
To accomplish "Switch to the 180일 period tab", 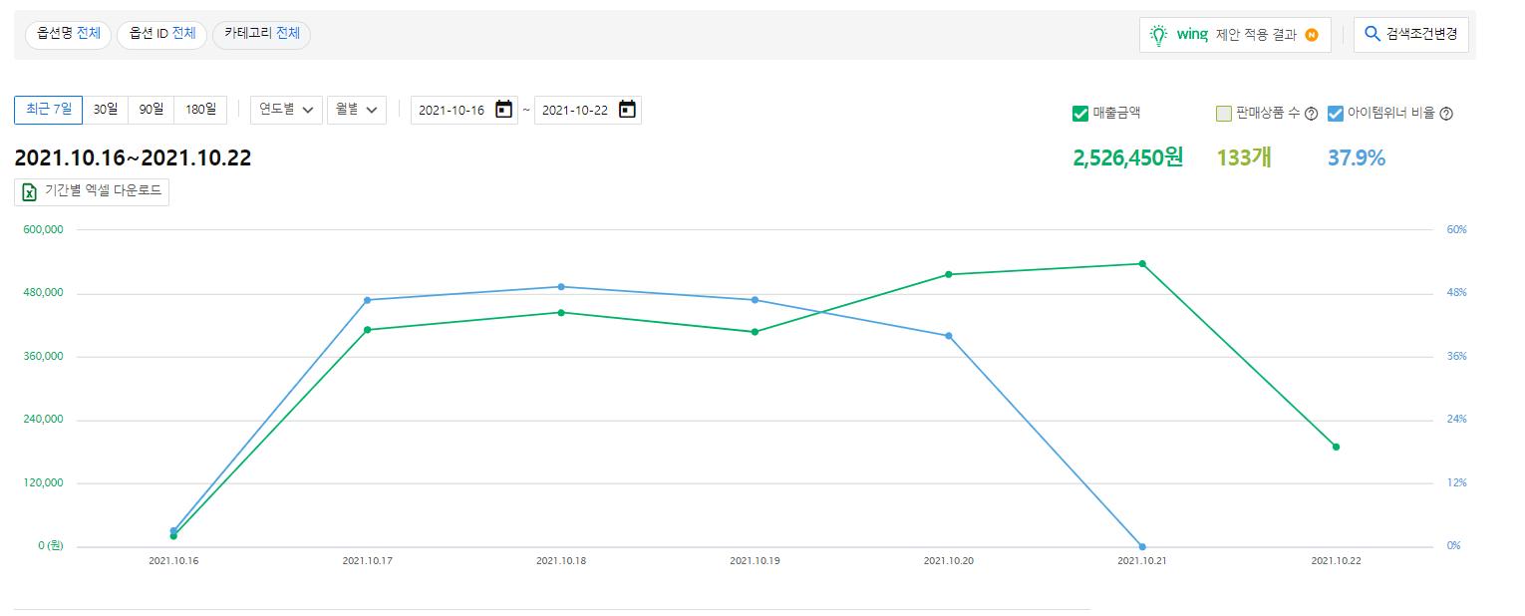I will click(x=200, y=110).
